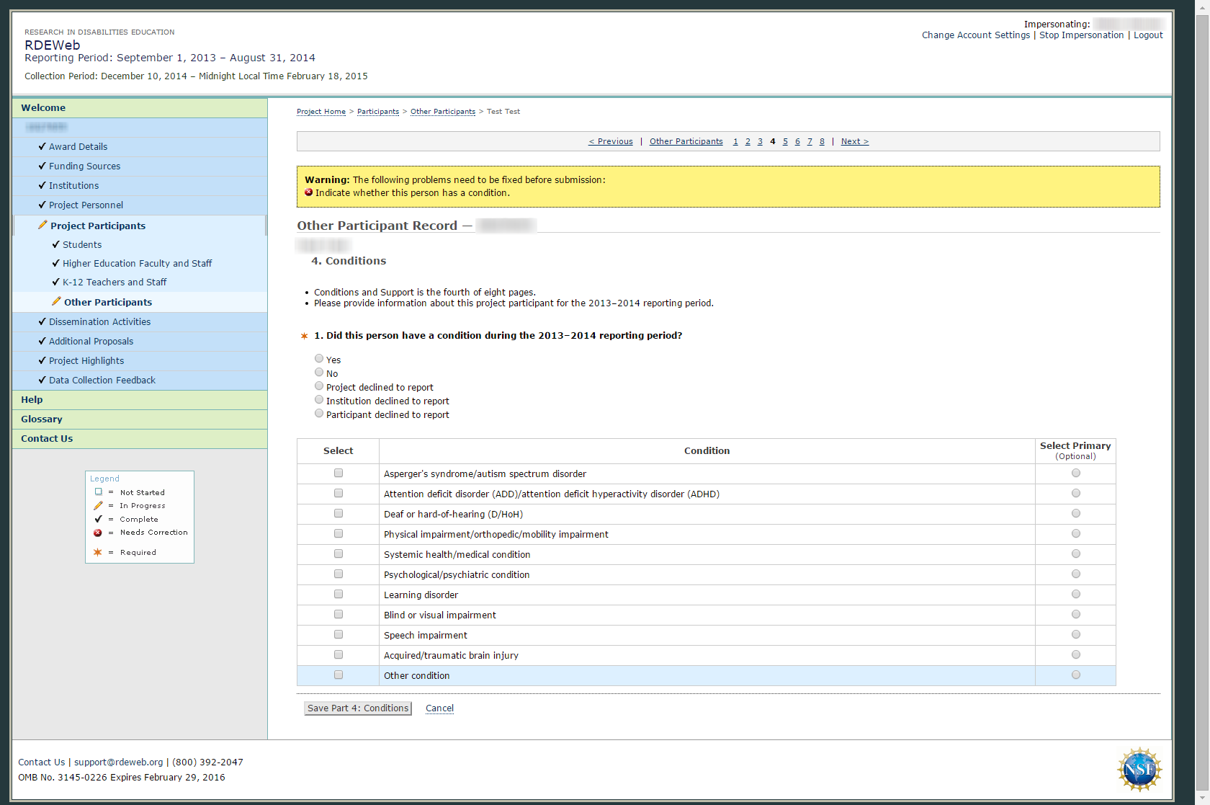Click the checkmark icon beside Award Details
1210x805 pixels.
point(42,146)
